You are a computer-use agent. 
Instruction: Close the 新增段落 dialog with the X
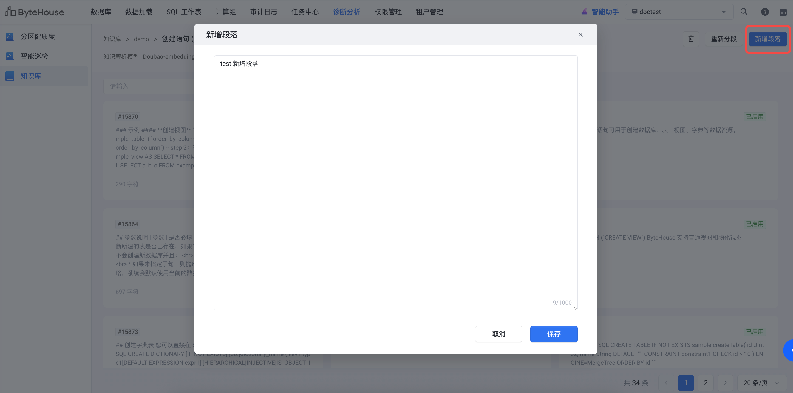coord(580,35)
